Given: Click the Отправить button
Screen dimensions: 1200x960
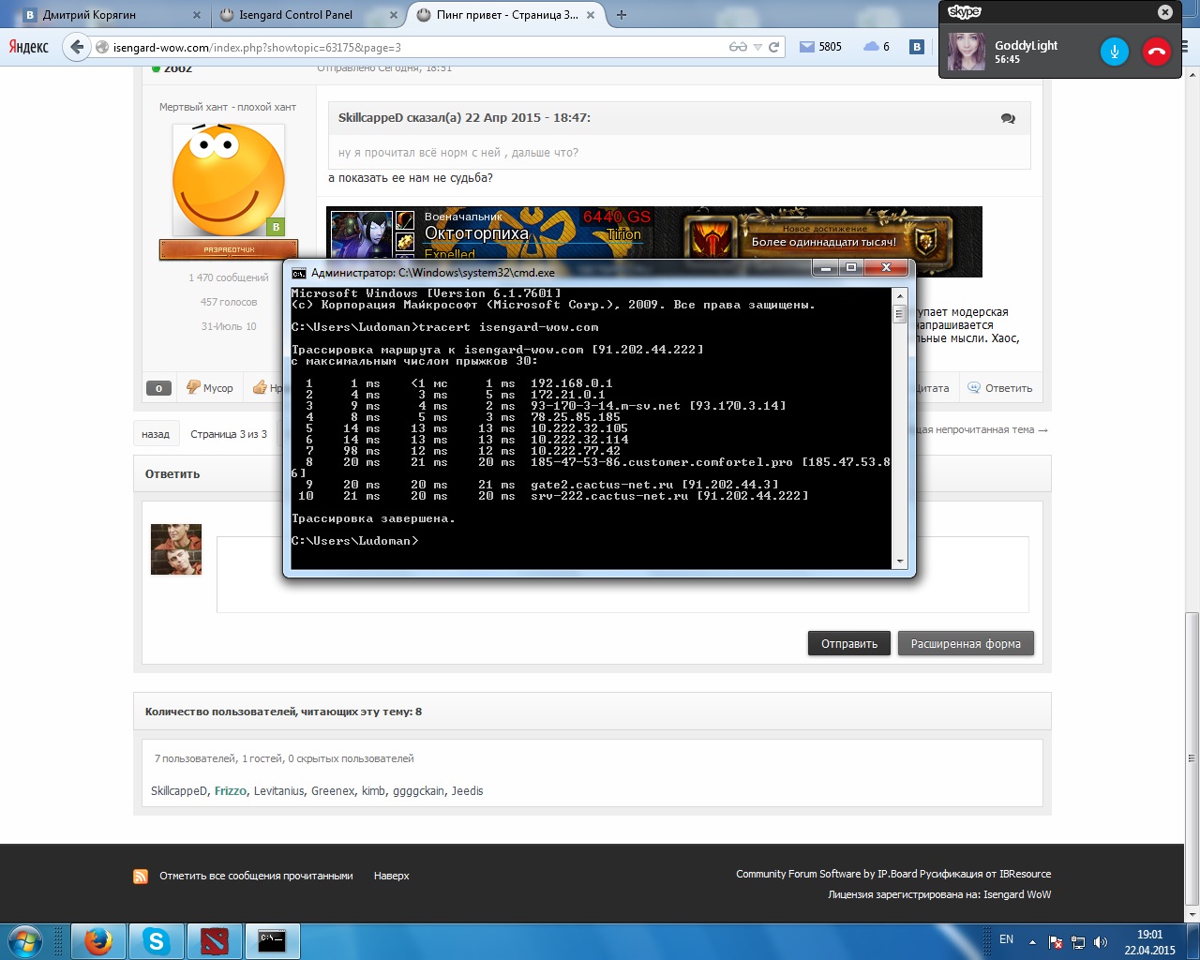Looking at the screenshot, I should (x=849, y=643).
